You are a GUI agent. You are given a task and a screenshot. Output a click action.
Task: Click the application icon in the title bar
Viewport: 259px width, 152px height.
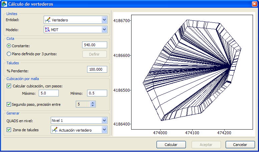(x=4, y=4)
